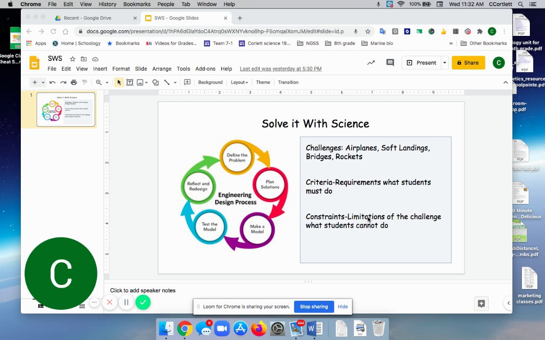Open the Arrange menu
The image size is (545, 340).
pos(162,69)
